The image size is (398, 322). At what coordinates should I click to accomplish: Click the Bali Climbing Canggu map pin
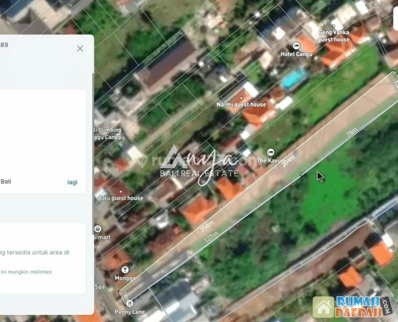click(104, 123)
